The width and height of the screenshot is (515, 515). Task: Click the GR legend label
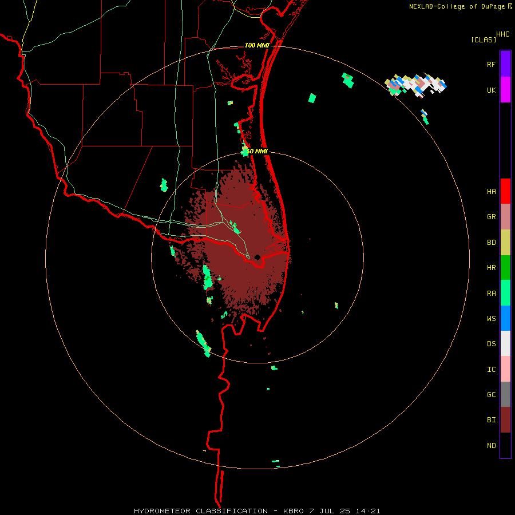(491, 217)
